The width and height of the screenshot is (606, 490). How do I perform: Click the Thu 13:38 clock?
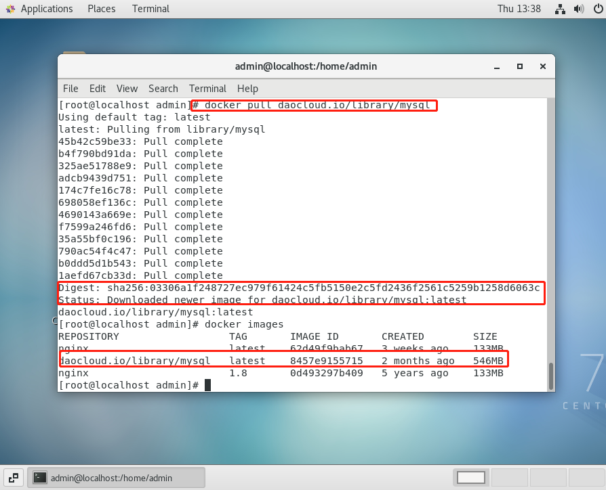[x=519, y=9]
